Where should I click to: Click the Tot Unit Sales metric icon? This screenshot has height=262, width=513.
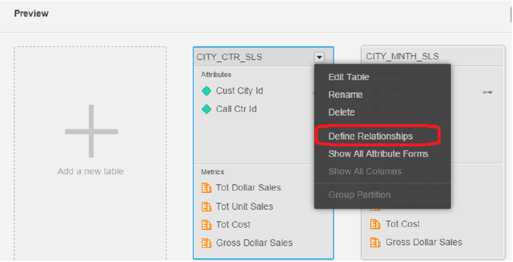(x=206, y=207)
